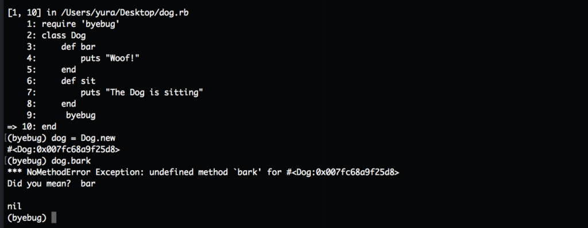Viewport: 588px width, 228px height.
Task: Click the last (byebug) prompt label
Action: tap(26, 218)
